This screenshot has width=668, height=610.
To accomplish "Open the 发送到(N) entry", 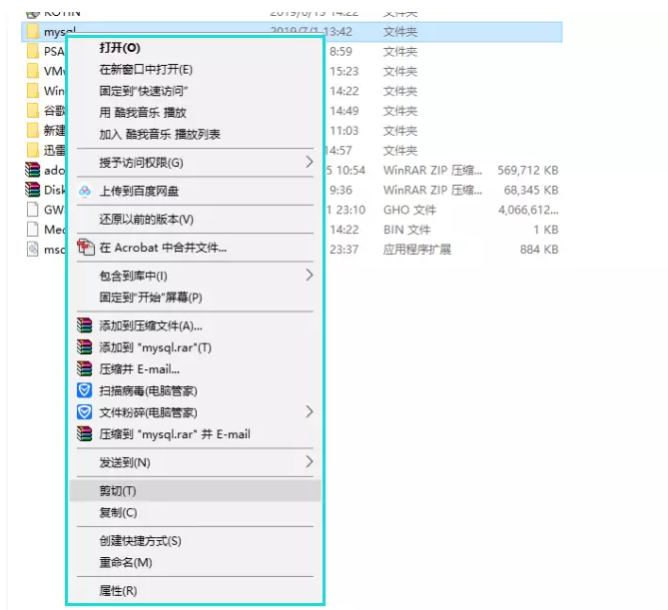I will tap(125, 462).
